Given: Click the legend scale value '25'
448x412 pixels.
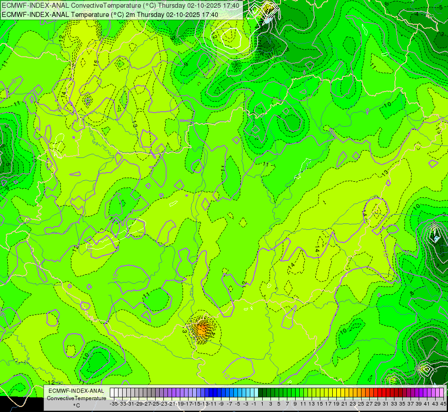Looking at the screenshot, I should [361, 404].
